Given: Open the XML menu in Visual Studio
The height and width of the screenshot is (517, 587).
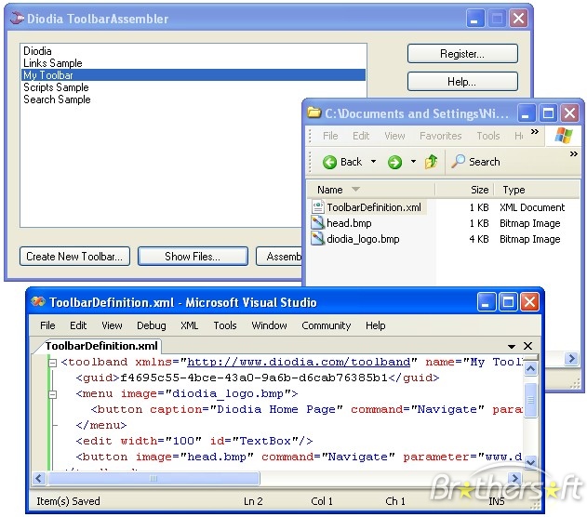Looking at the screenshot, I should pyautogui.click(x=190, y=325).
